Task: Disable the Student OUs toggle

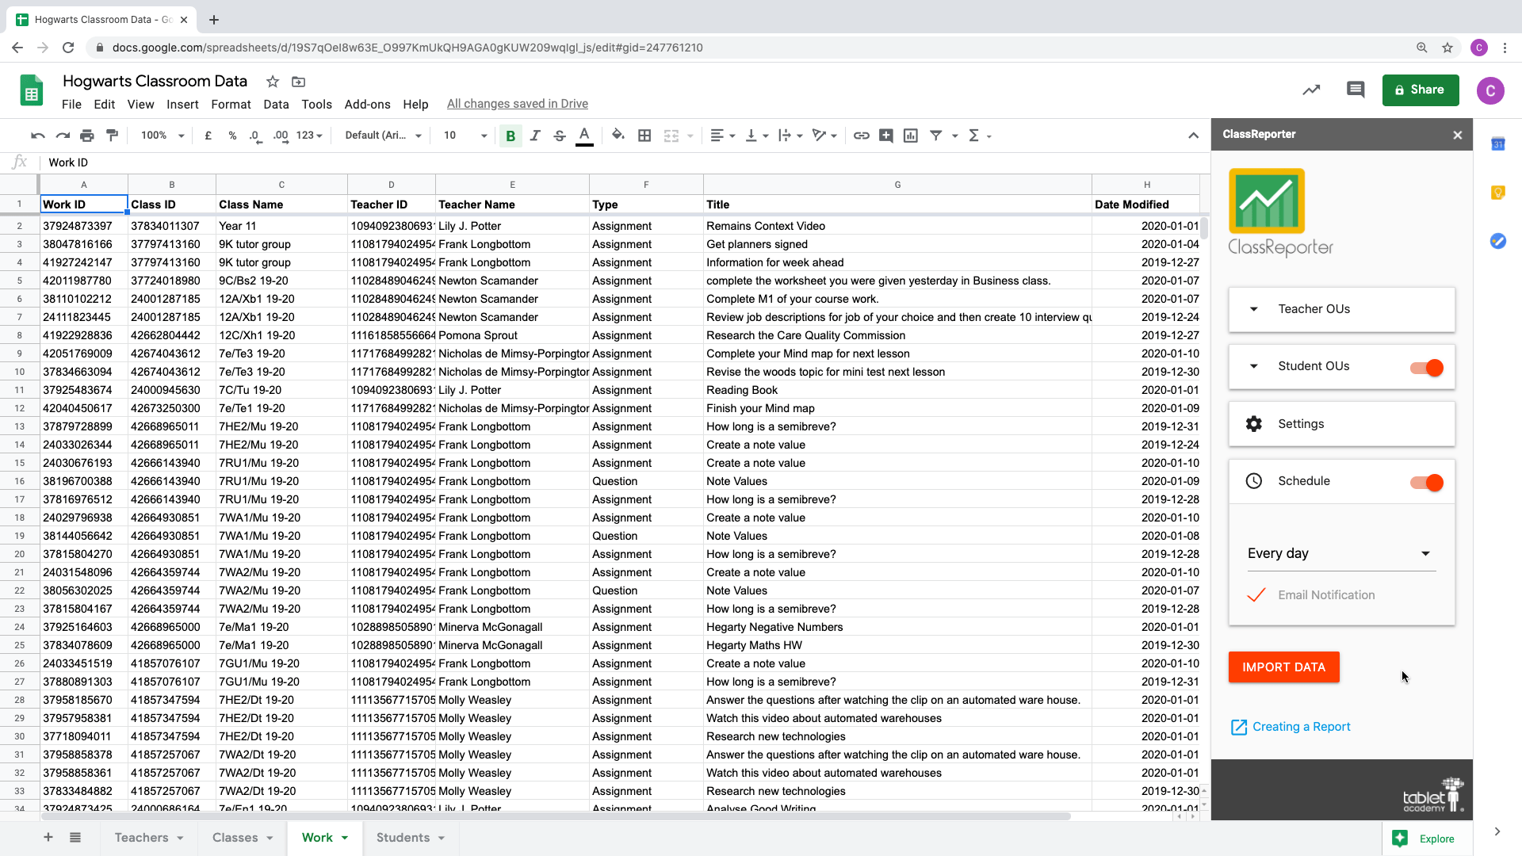Action: [1427, 368]
